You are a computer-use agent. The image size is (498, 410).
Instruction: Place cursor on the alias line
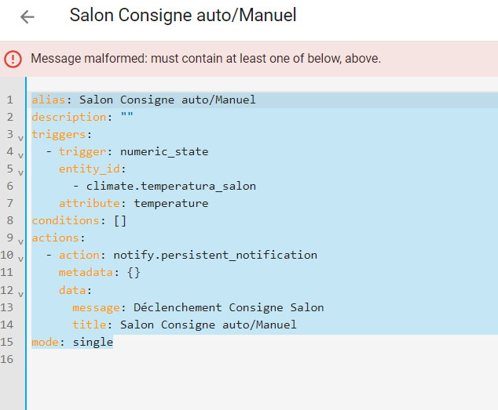coord(264,100)
